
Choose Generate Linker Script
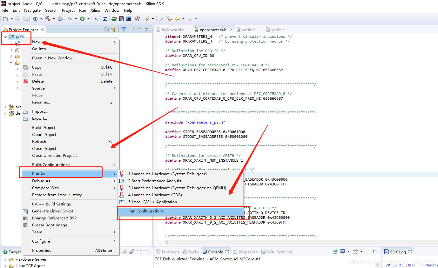(70, 211)
